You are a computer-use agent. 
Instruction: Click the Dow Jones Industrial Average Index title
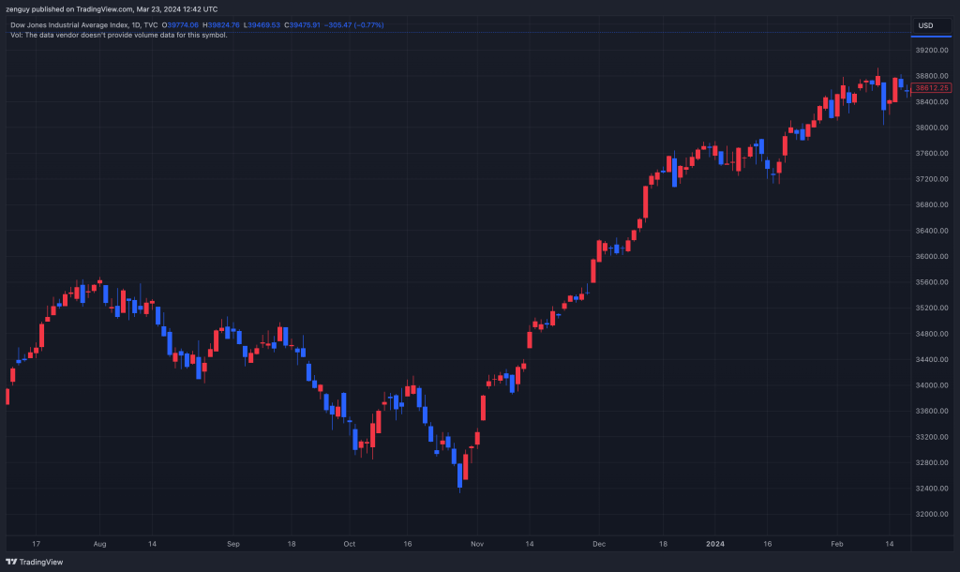(83, 25)
